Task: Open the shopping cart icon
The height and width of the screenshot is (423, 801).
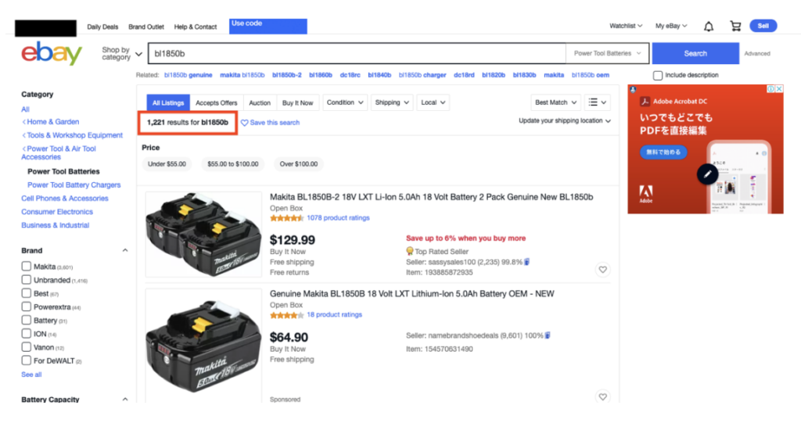Action: (735, 27)
